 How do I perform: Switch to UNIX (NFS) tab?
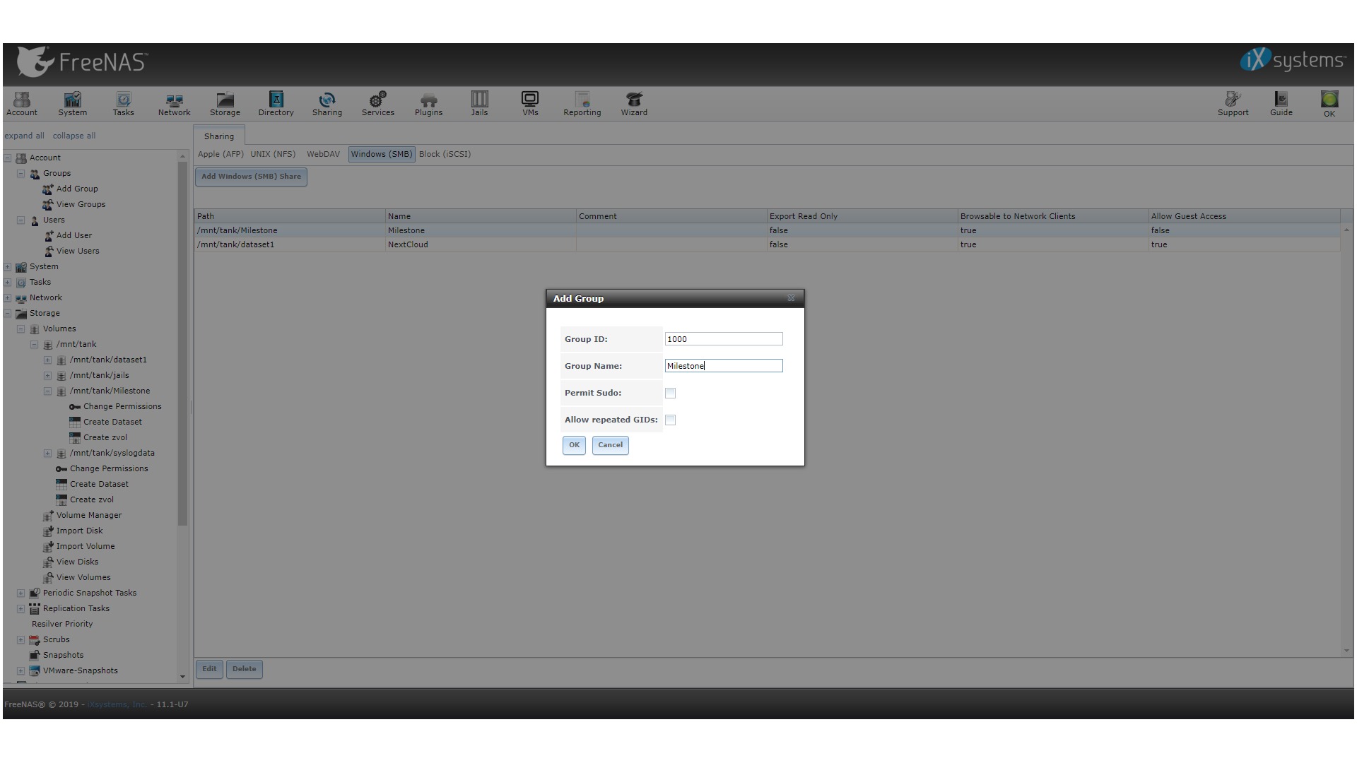[x=273, y=154]
